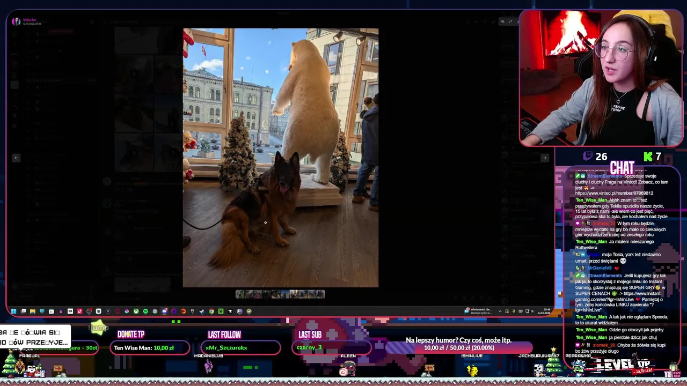Screen dimensions: 687x386
Task: Click IshinLive author name in image viewer
Action: pos(29,20)
